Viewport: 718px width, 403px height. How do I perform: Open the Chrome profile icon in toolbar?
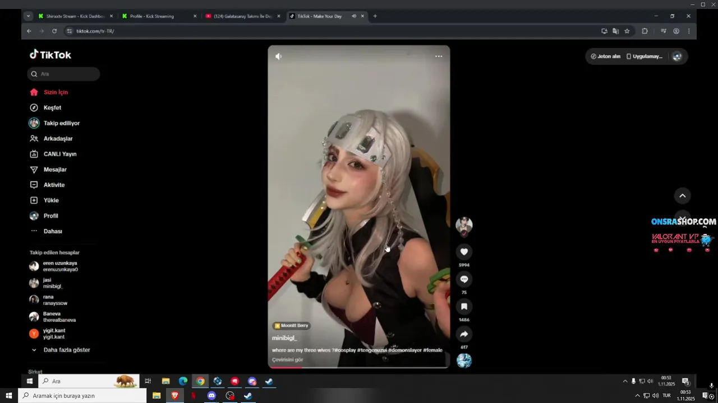[x=676, y=31]
